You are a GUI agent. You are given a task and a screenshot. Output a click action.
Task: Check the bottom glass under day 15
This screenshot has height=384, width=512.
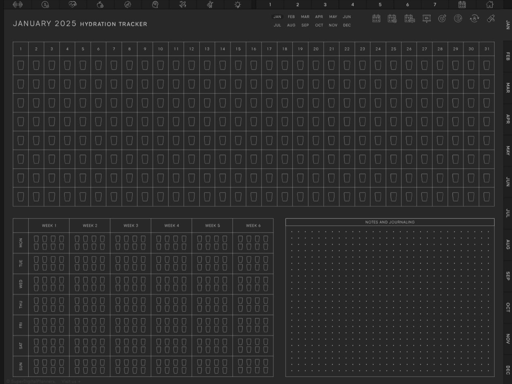click(238, 197)
